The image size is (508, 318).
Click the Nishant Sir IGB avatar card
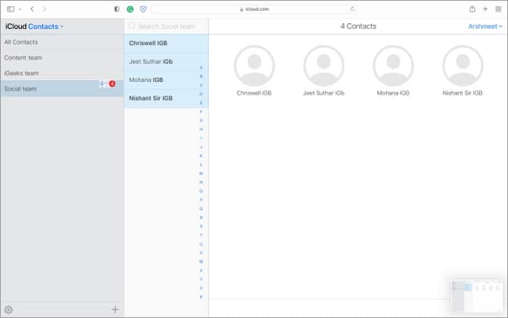tap(463, 70)
